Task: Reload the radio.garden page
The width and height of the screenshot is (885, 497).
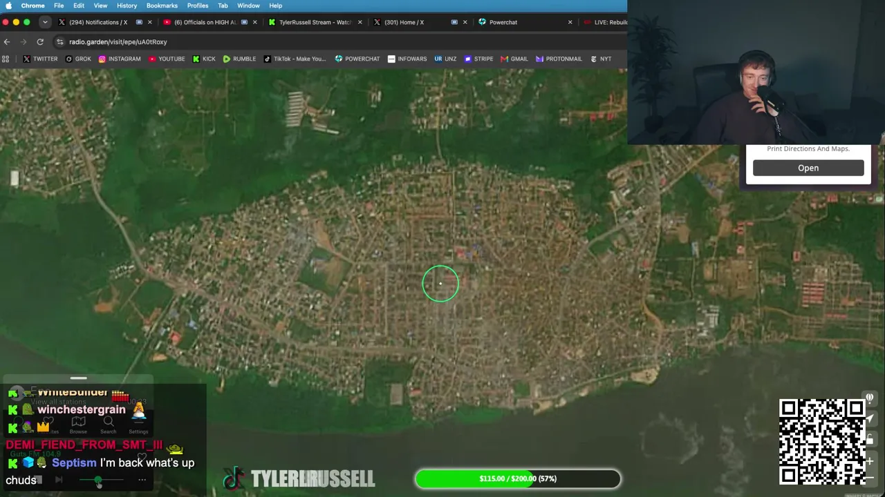Action: [40, 42]
